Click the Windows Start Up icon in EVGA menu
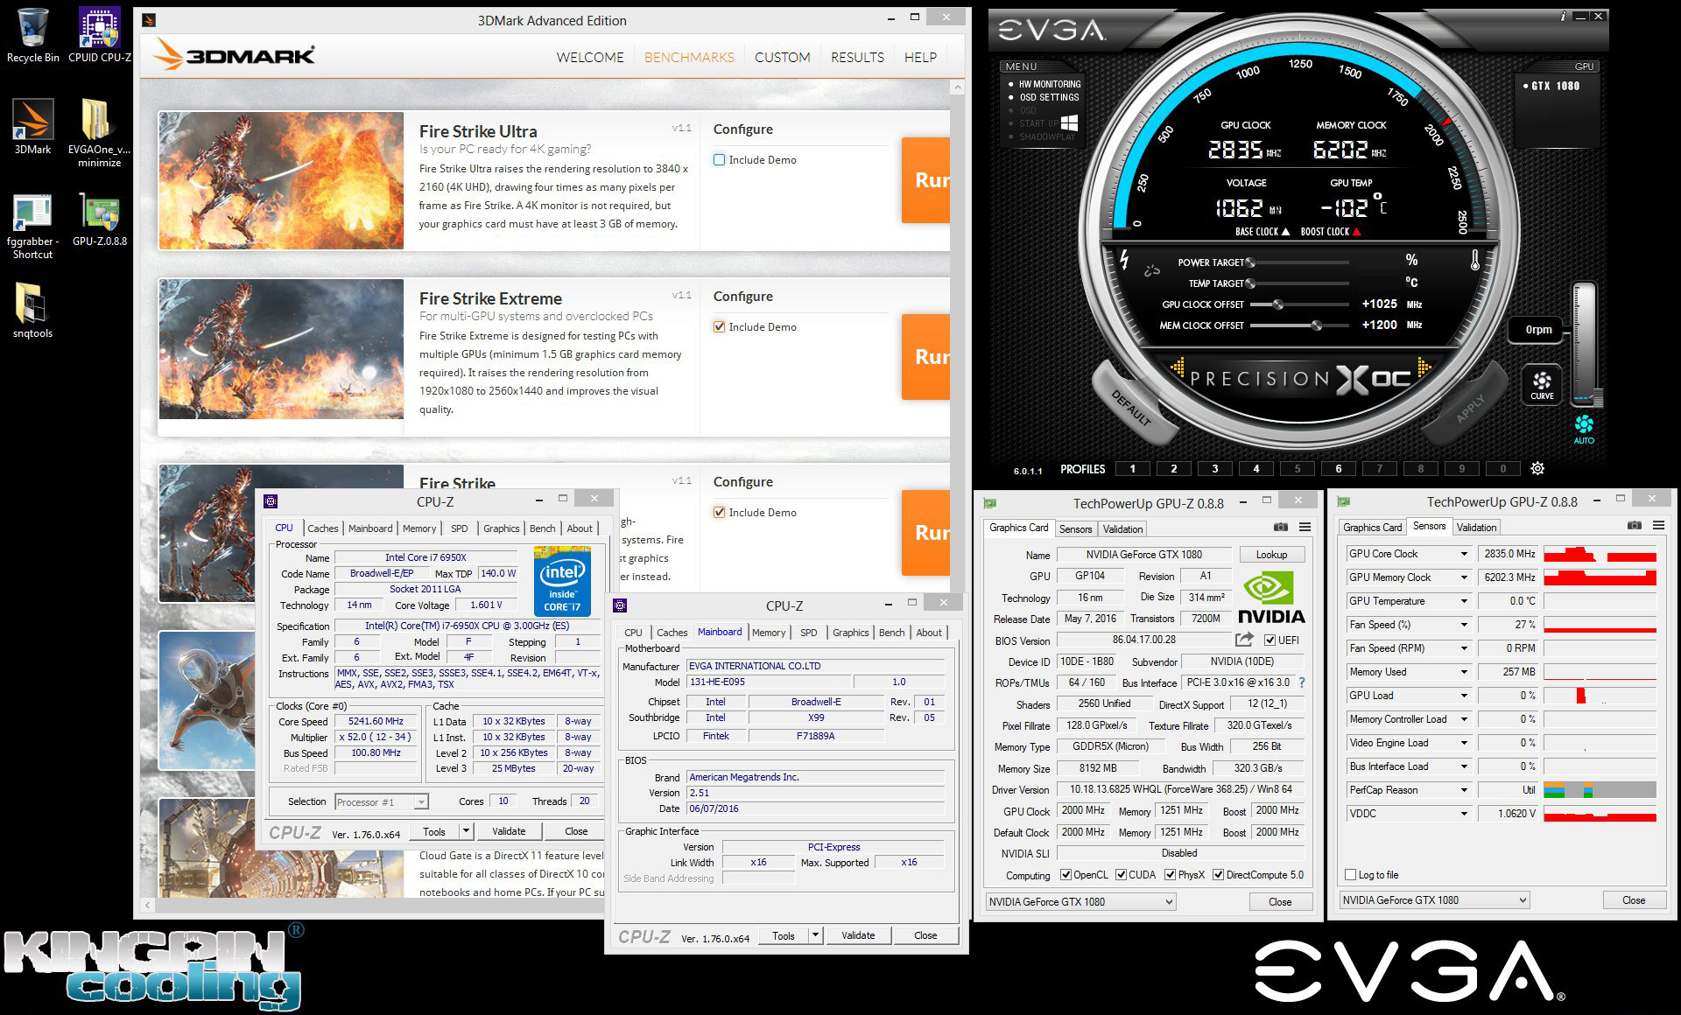The width and height of the screenshot is (1681, 1015). 1069,123
